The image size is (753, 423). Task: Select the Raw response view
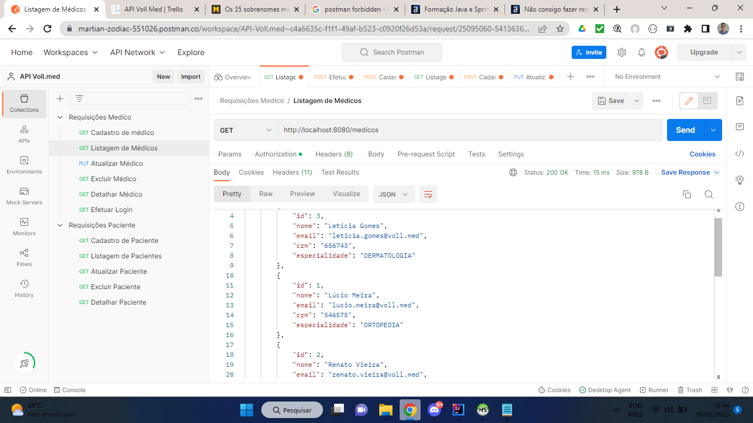266,194
